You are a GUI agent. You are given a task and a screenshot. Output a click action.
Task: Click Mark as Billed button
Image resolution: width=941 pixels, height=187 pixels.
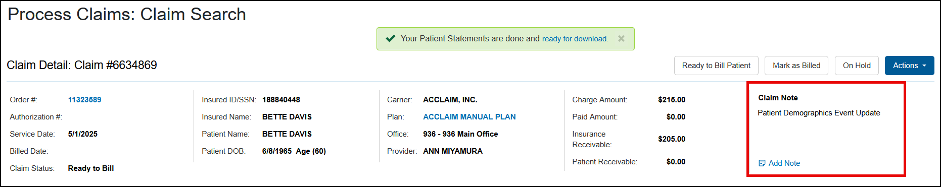(796, 66)
